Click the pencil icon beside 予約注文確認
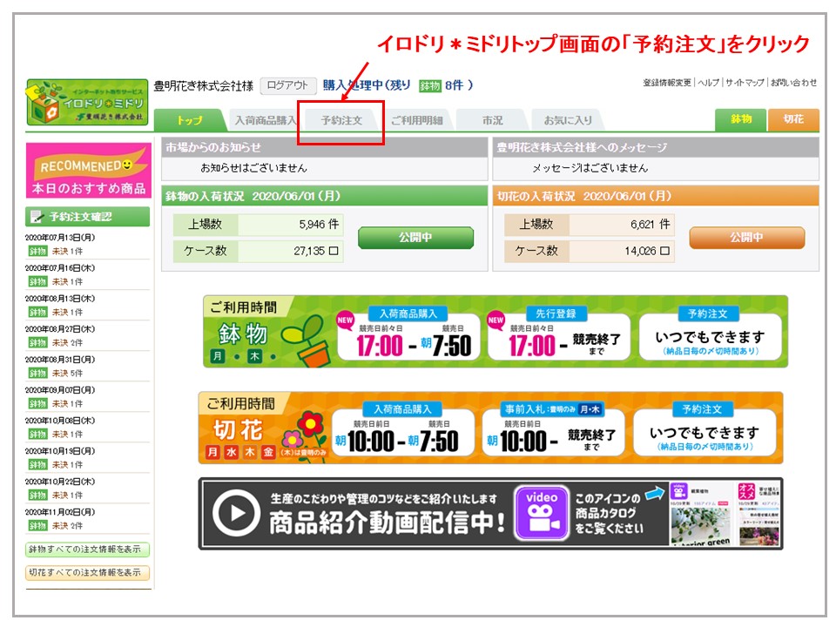The image size is (836, 627). [x=36, y=216]
